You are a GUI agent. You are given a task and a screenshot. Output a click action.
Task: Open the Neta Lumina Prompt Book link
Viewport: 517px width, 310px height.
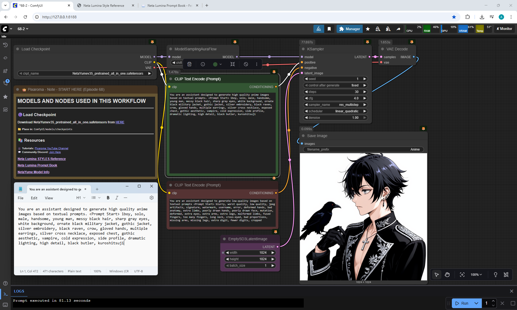pyautogui.click(x=37, y=165)
